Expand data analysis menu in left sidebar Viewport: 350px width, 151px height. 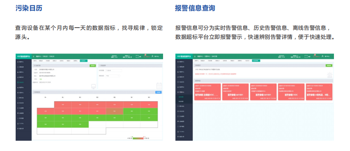(x=23, y=77)
